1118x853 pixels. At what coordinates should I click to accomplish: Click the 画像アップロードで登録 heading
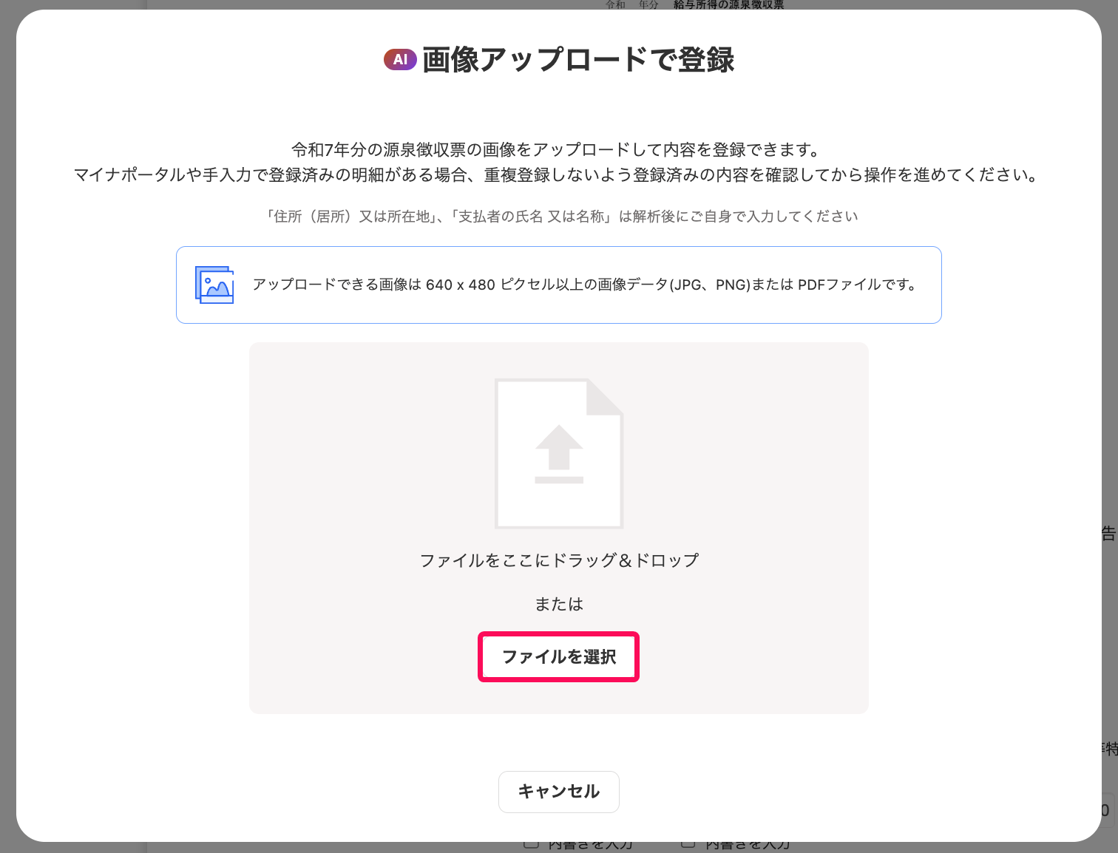click(x=578, y=60)
